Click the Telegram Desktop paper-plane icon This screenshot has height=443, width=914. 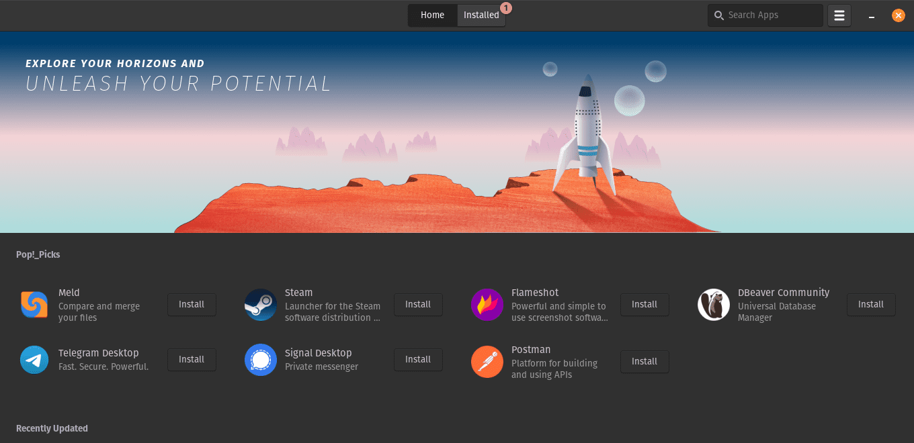tap(34, 360)
